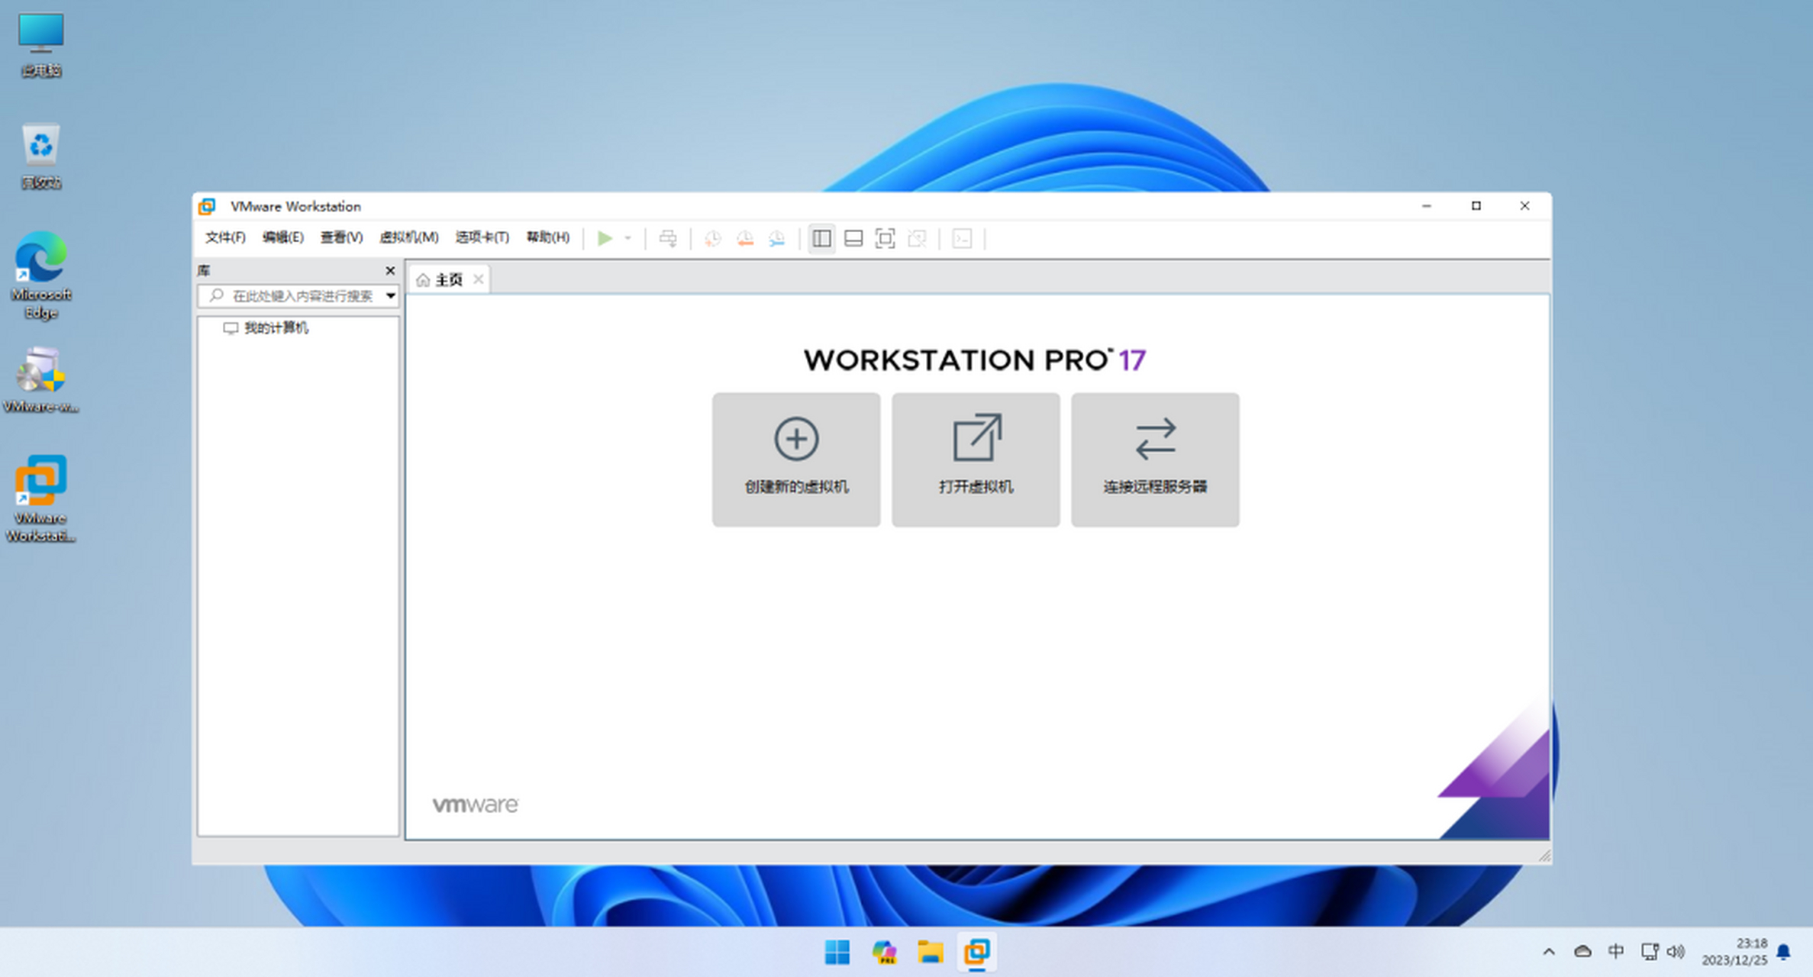The image size is (1813, 977).
Task: Power on the virtual machine with the green play icon
Action: (605, 238)
